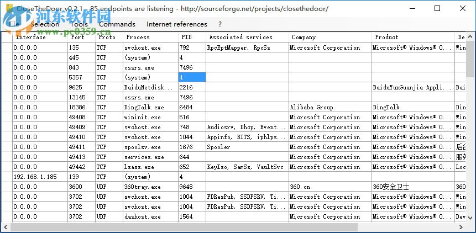Image resolution: width=476 pixels, height=233 pixels.
Task: Open the Internet references menu
Action: click(177, 24)
